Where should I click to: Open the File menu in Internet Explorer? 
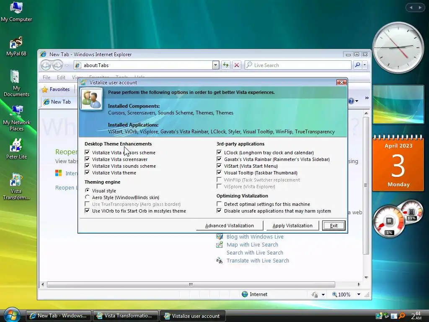(46, 78)
